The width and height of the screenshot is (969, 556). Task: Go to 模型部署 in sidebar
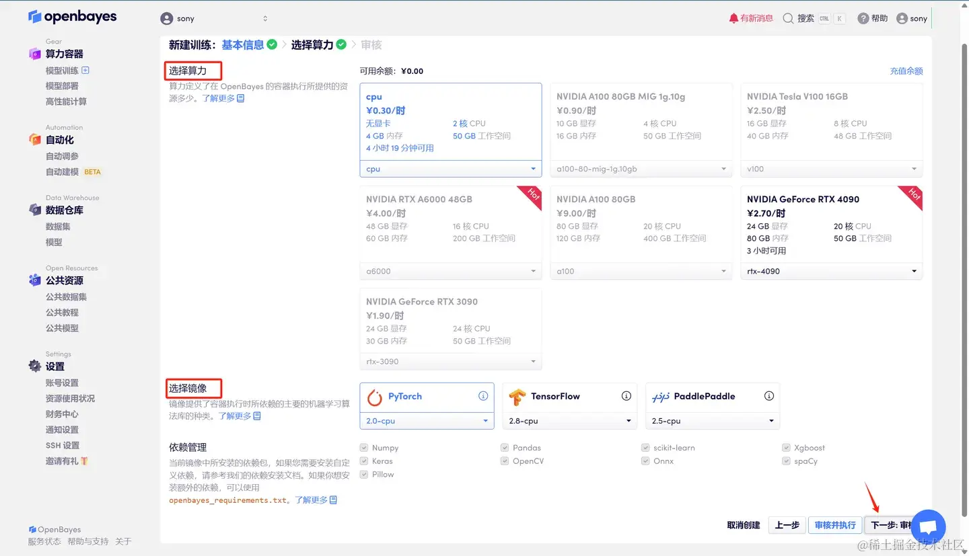[x=62, y=86]
